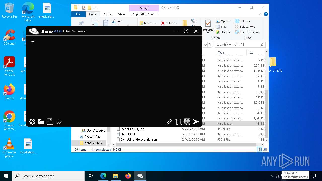Click taskbar search box
This screenshot has height=181, width=322.
(x=48, y=176)
